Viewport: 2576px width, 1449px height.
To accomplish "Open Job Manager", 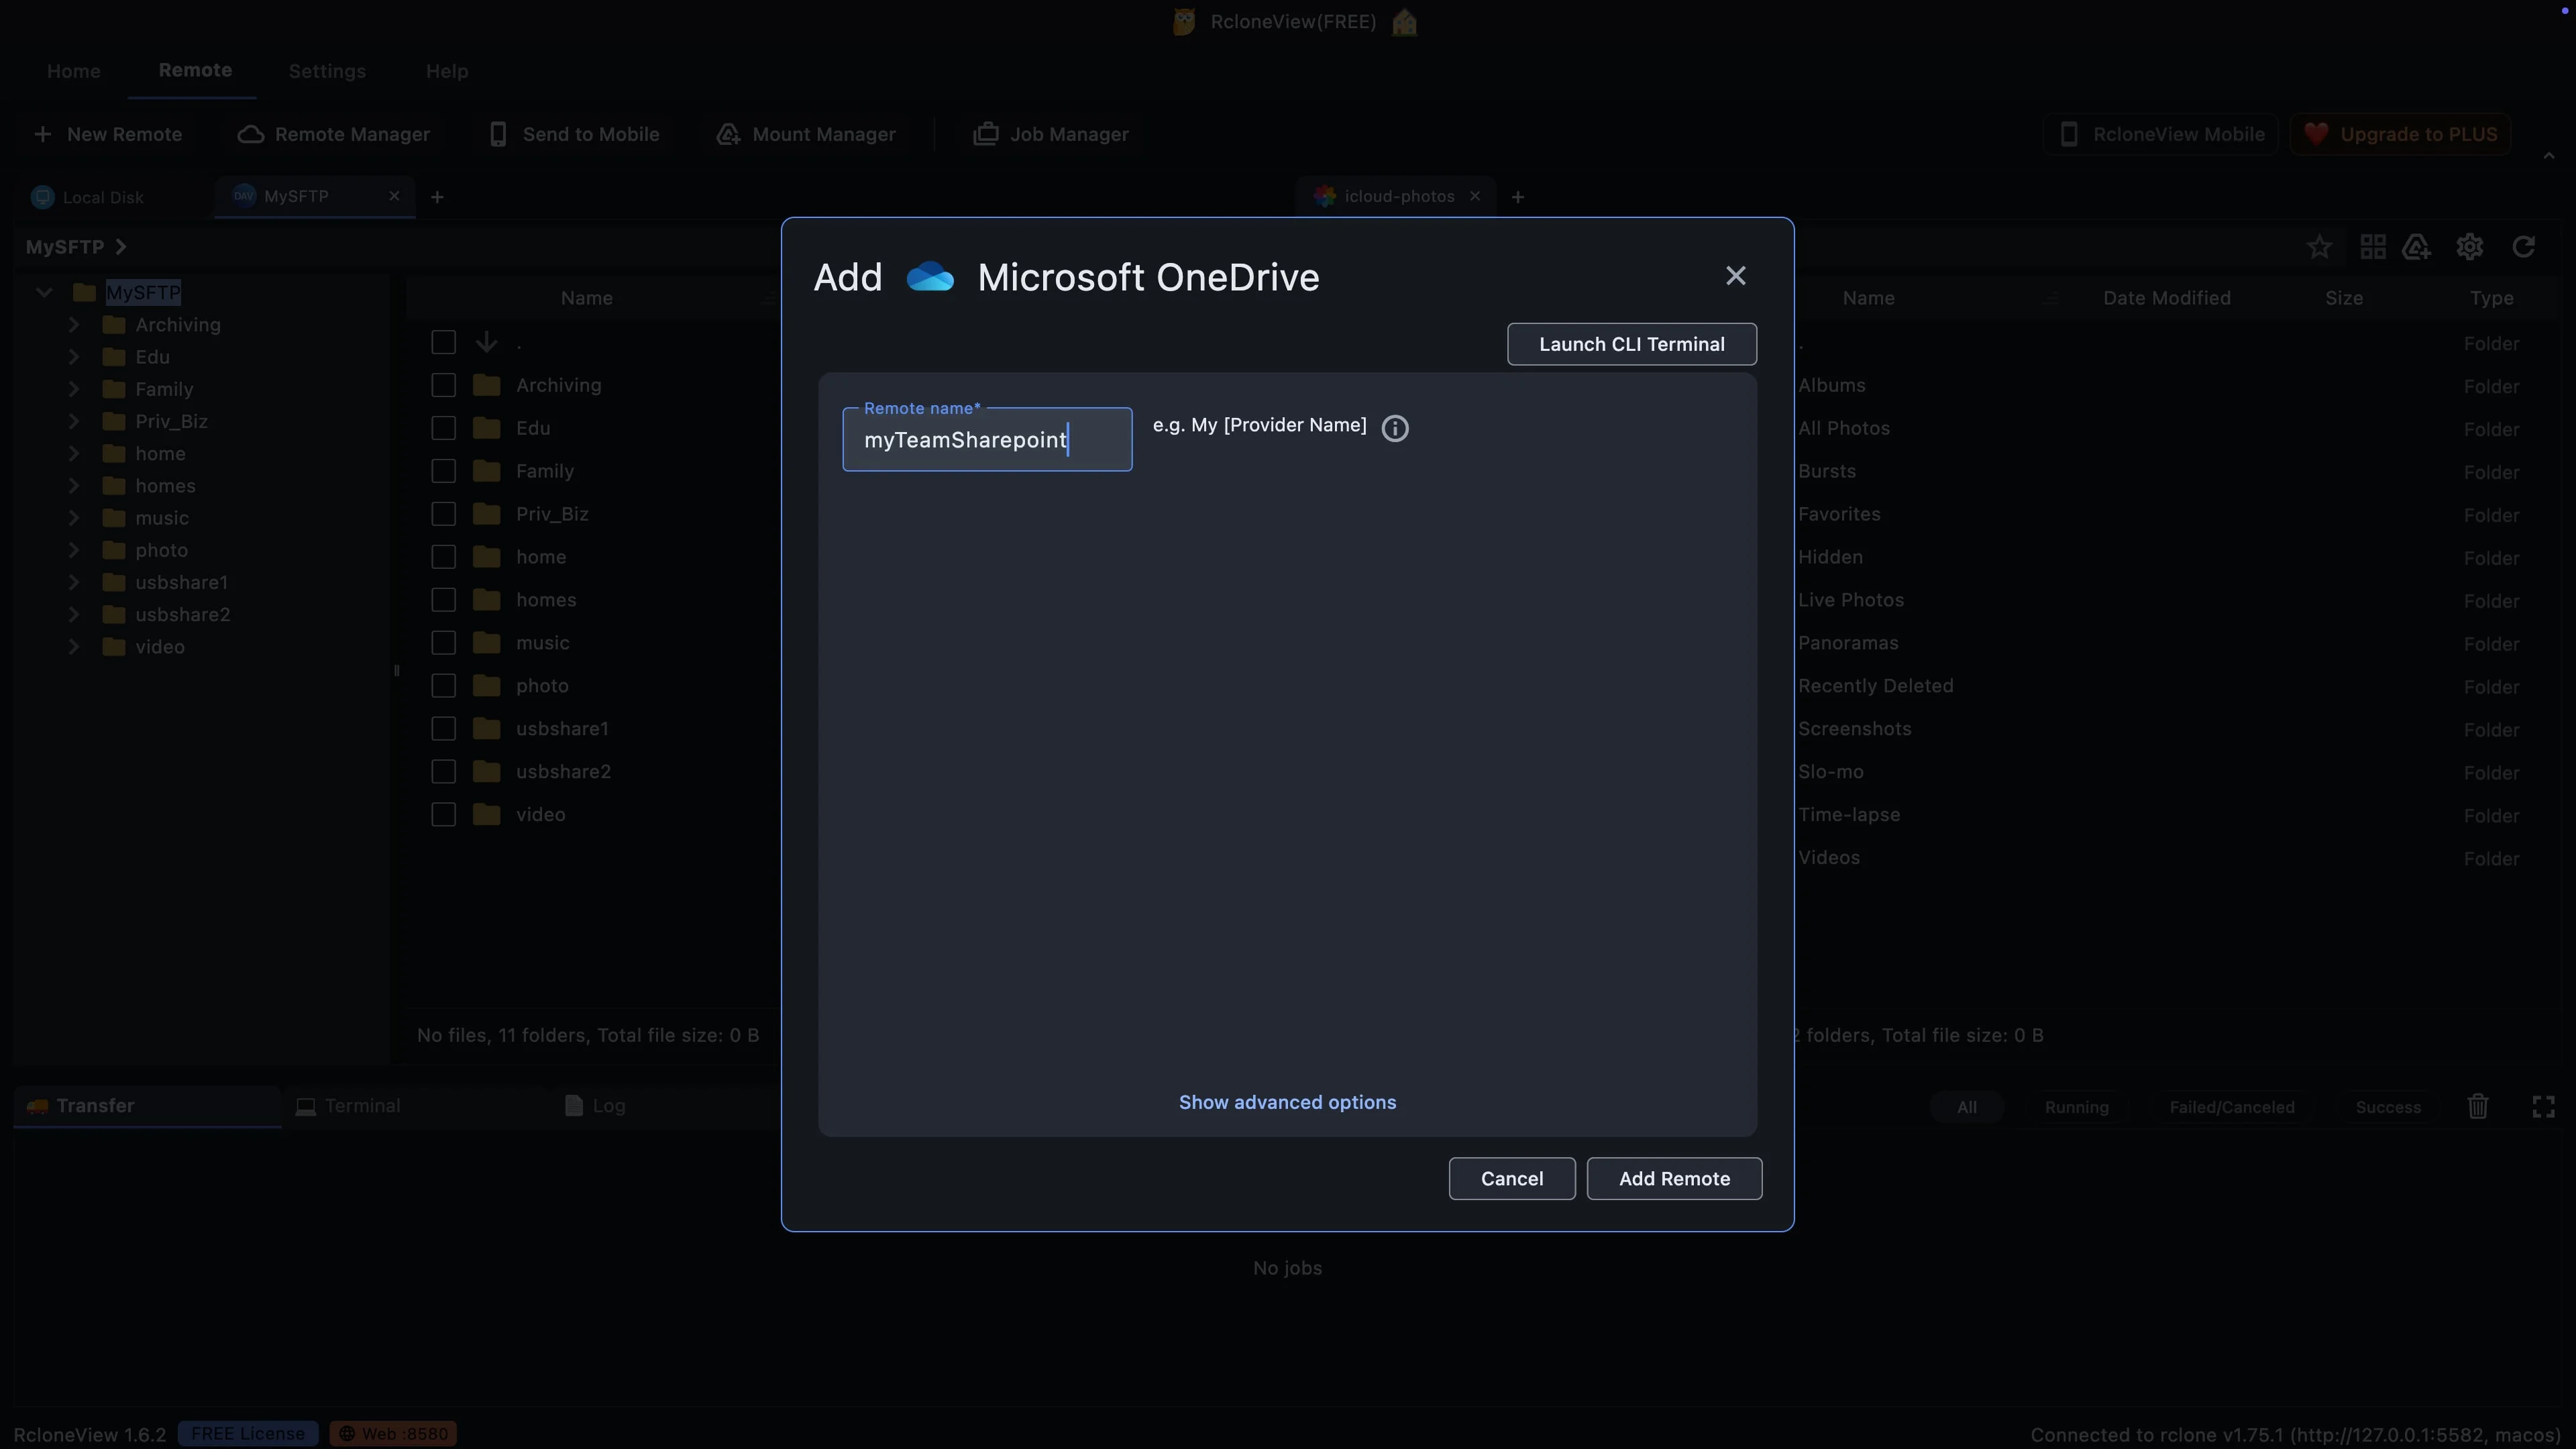I will [1050, 134].
